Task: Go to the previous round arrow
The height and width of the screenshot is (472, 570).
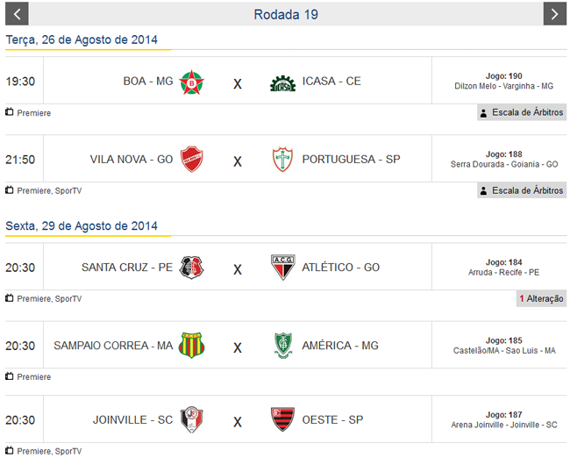Action: pos(17,14)
